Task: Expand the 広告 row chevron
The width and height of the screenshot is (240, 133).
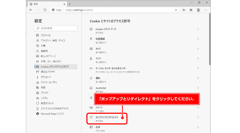Action: point(198,127)
